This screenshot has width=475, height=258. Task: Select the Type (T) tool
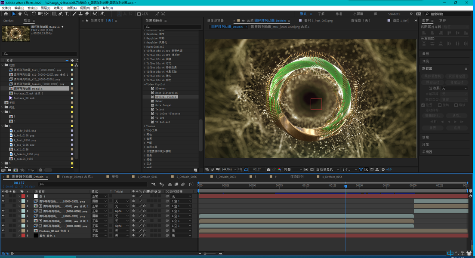[66, 14]
